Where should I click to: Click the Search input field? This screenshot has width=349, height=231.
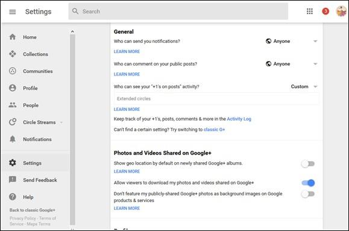point(178,11)
